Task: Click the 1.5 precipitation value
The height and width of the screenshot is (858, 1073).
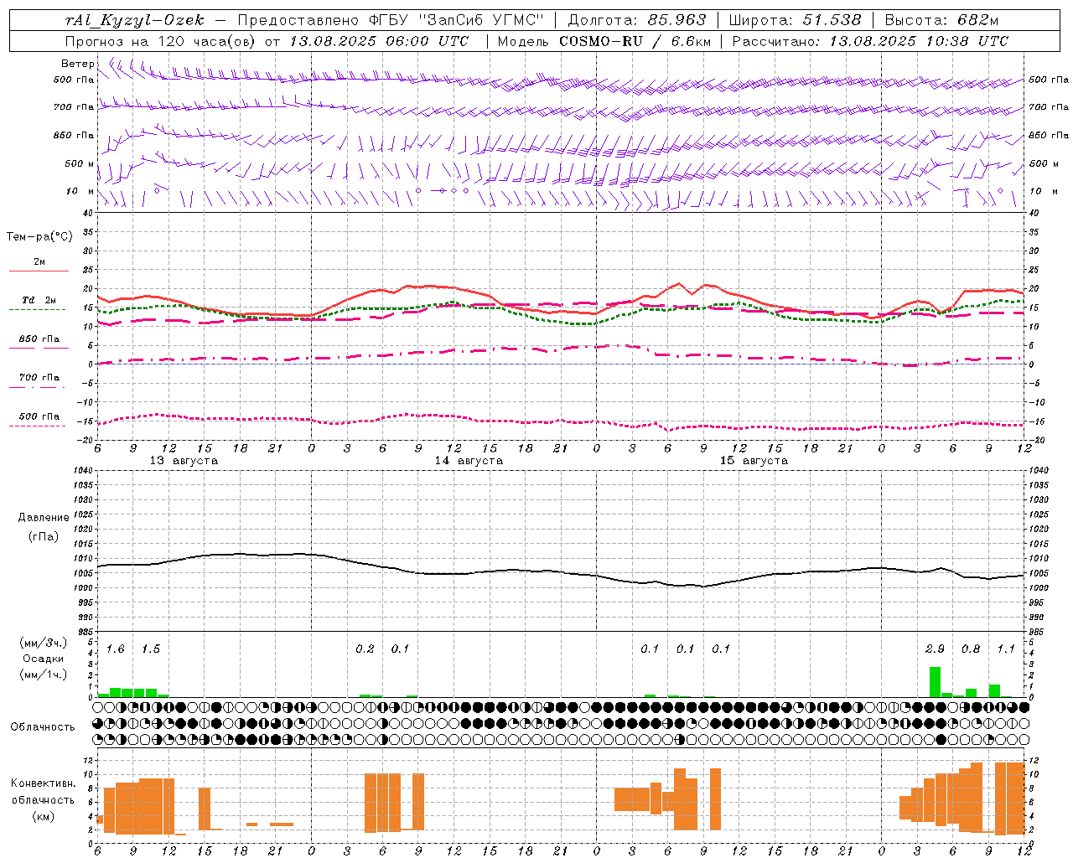Action: click(151, 649)
